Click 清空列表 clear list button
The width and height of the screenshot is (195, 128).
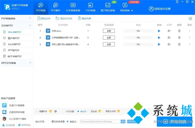coord(84,18)
